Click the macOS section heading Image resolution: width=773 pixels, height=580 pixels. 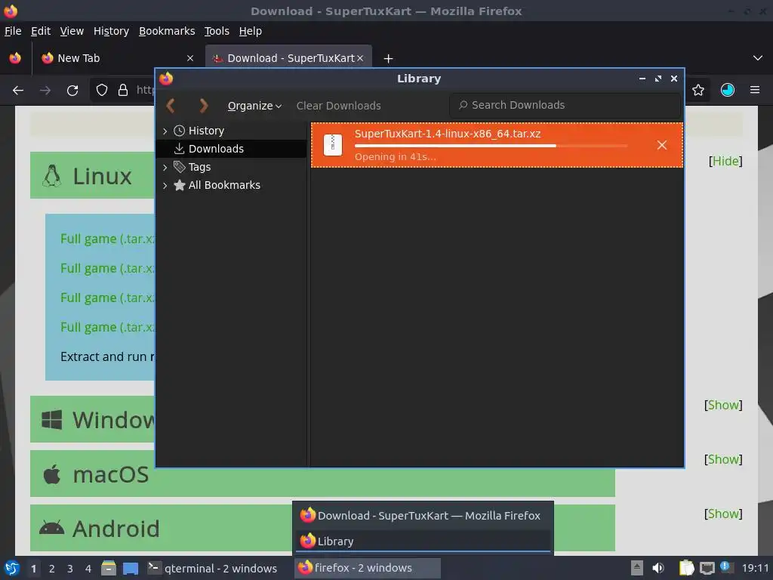coord(111,474)
